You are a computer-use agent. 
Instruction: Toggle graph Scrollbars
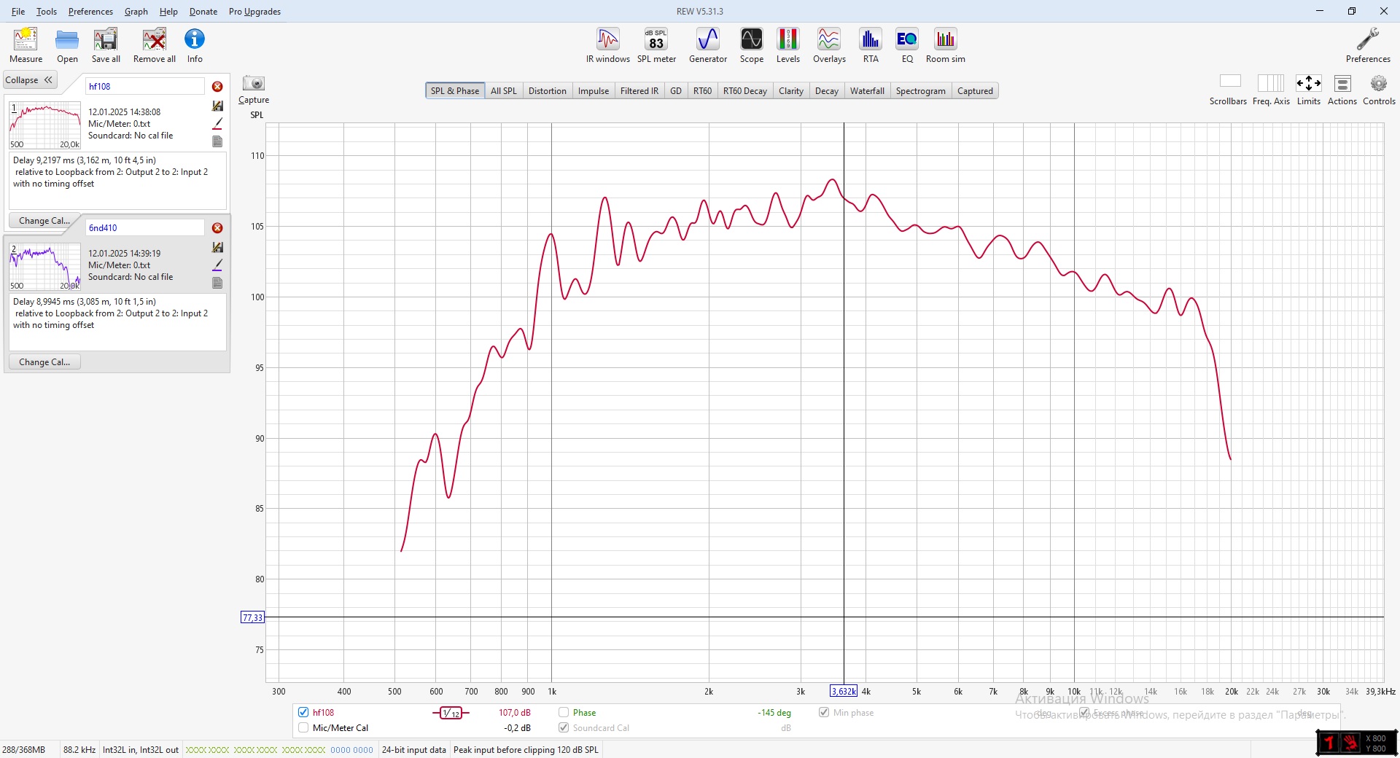pos(1229,90)
